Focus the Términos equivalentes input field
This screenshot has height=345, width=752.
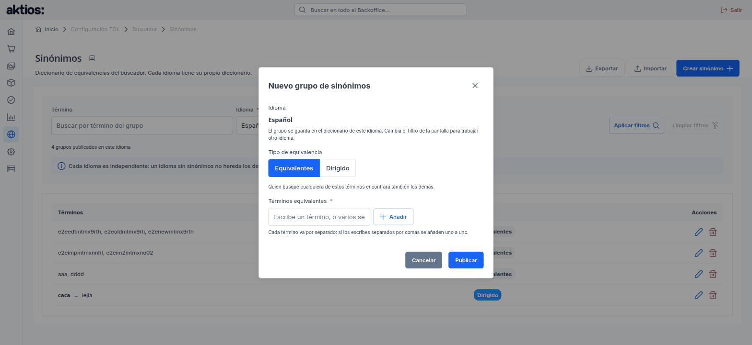319,217
